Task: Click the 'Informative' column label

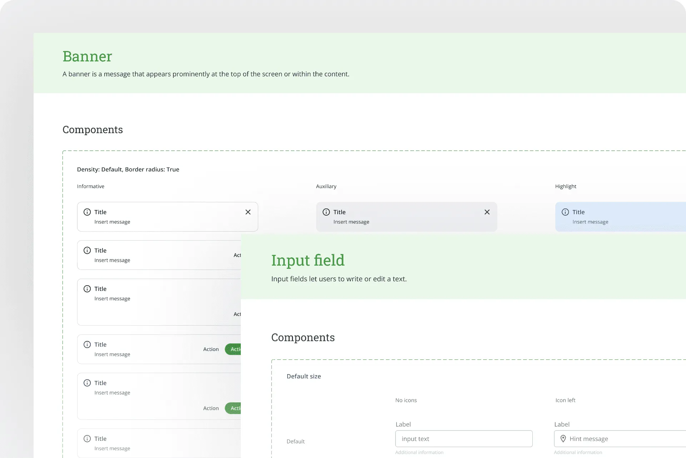Action: tap(90, 186)
